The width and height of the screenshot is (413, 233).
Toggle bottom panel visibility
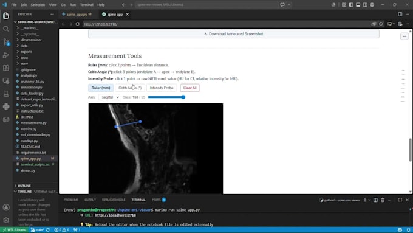358,5
